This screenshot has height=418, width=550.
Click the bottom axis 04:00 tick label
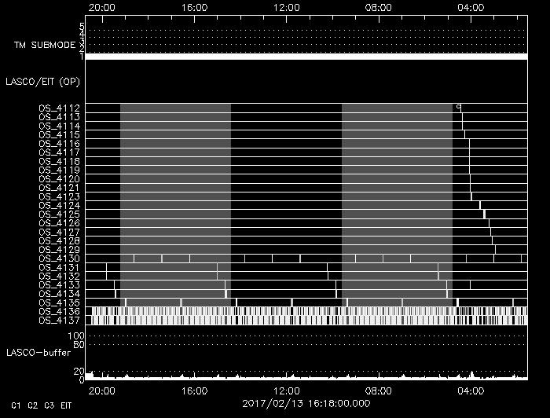471,391
